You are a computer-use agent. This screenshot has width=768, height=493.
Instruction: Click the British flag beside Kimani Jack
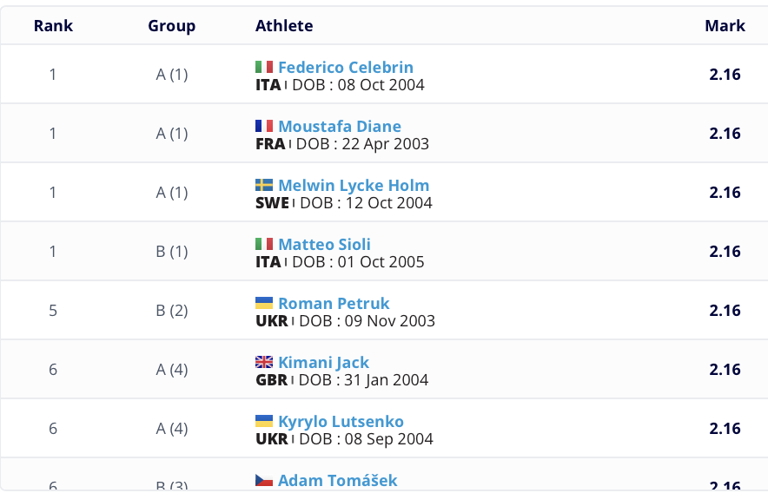tap(264, 362)
